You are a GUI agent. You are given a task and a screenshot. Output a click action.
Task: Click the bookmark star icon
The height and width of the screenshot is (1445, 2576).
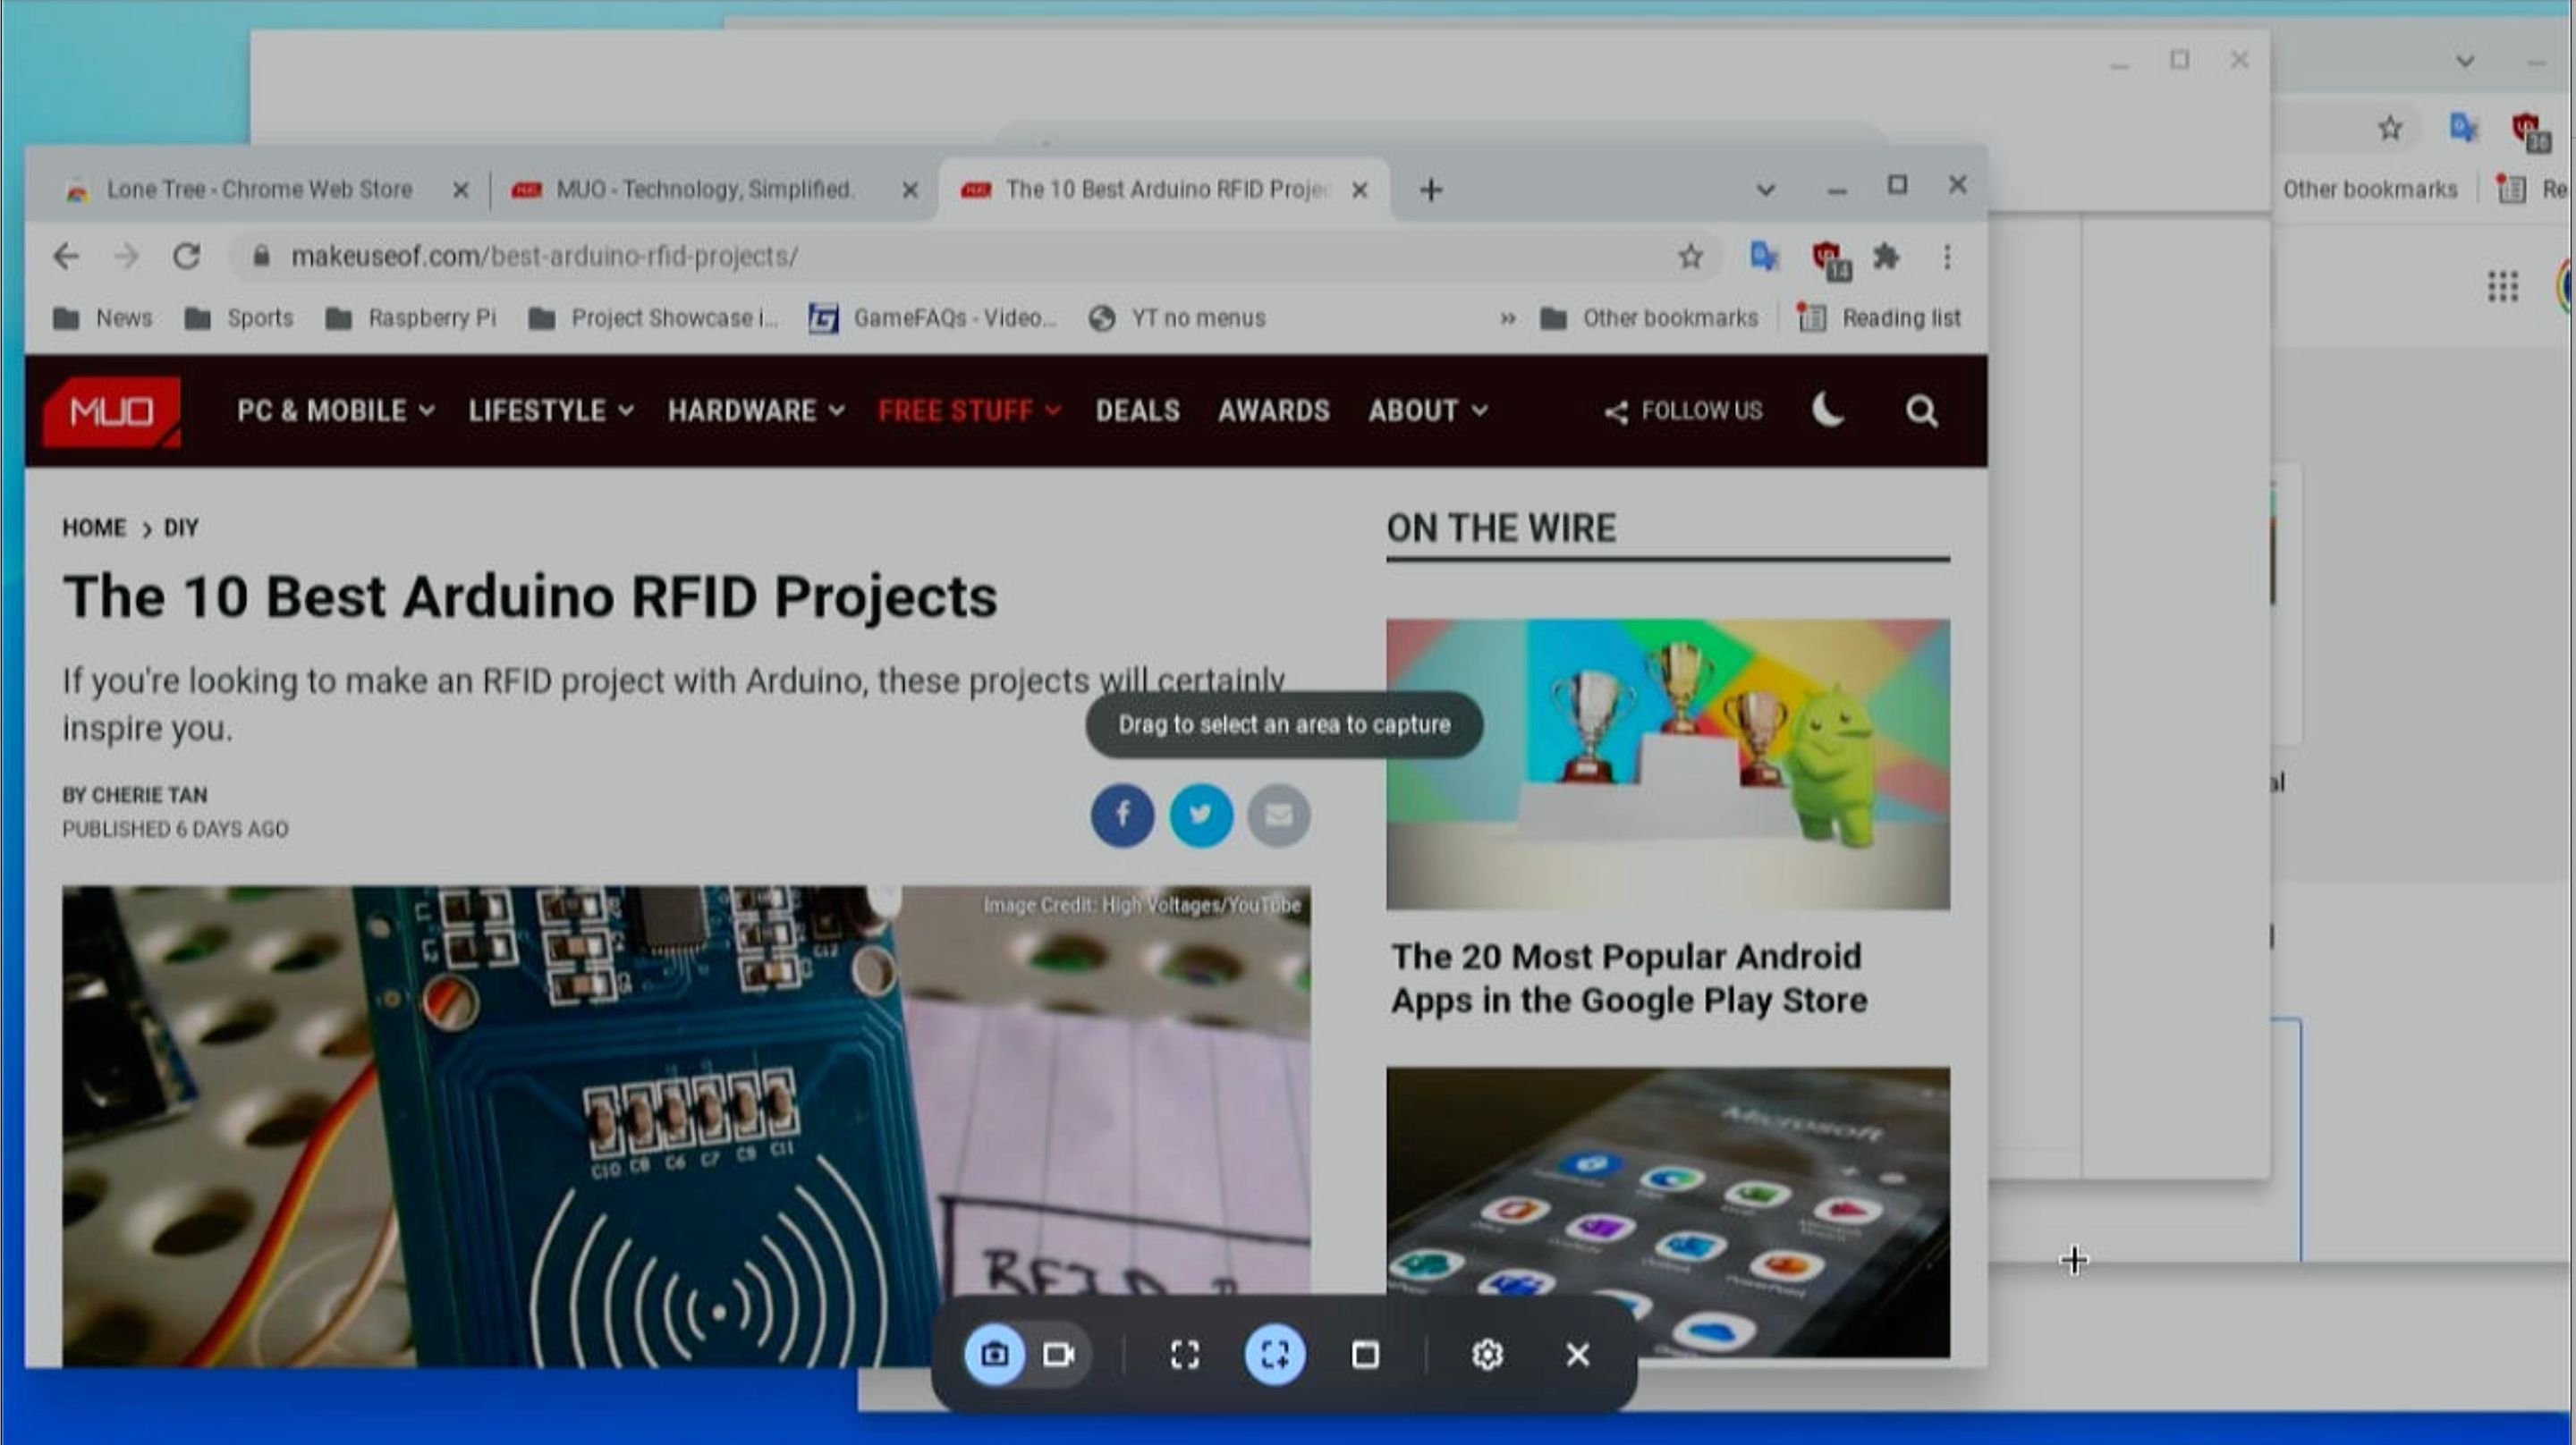pos(1690,255)
